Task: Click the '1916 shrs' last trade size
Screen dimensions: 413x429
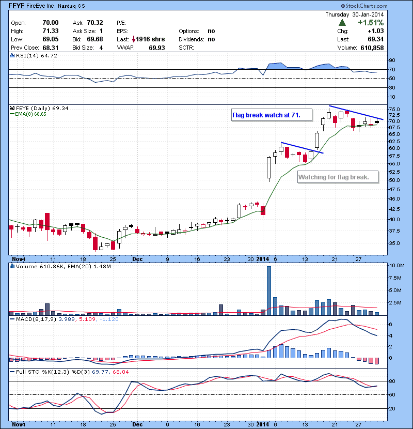Action: (x=150, y=39)
